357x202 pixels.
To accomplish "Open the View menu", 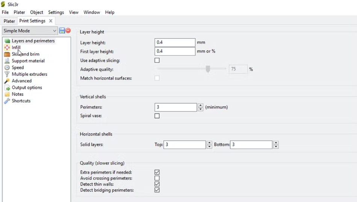I will pos(74,12).
